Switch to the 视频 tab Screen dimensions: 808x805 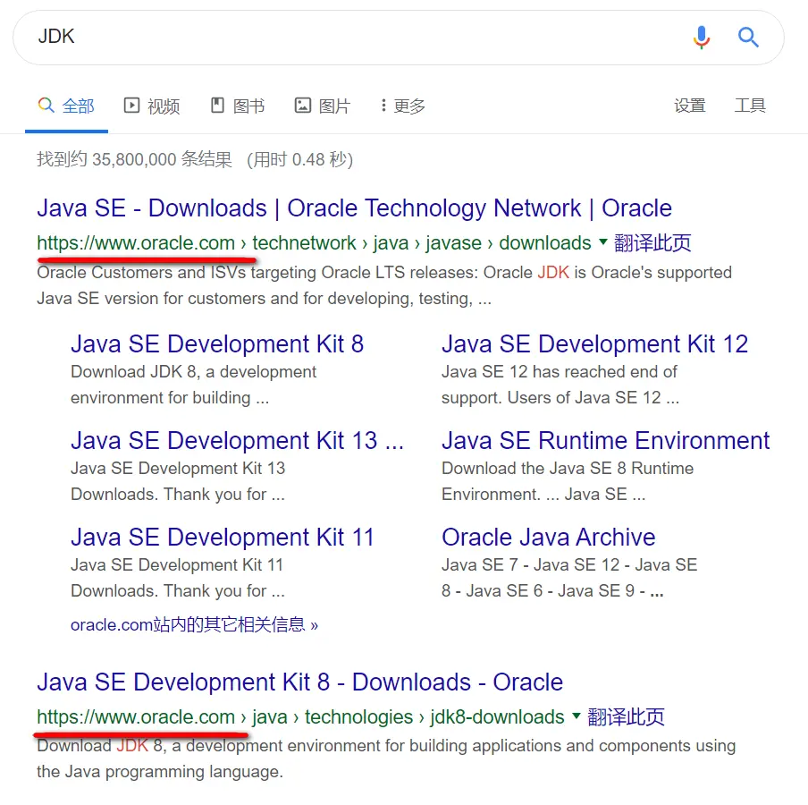pos(152,106)
